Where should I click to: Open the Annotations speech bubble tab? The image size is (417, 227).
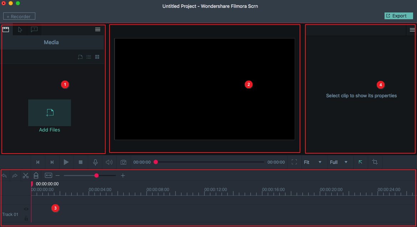pyautogui.click(x=34, y=29)
